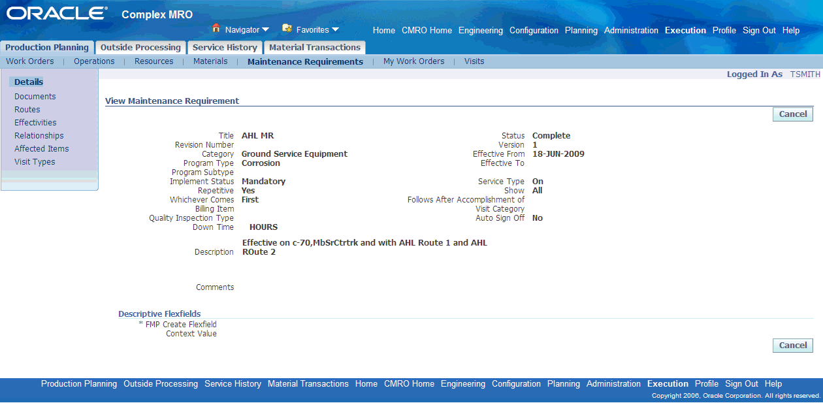
Task: Click Engineering in footer links
Action: pyautogui.click(x=463, y=384)
